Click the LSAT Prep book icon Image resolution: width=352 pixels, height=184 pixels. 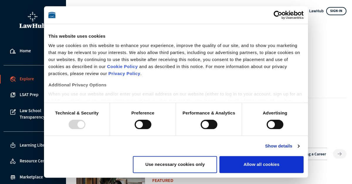click(13, 95)
